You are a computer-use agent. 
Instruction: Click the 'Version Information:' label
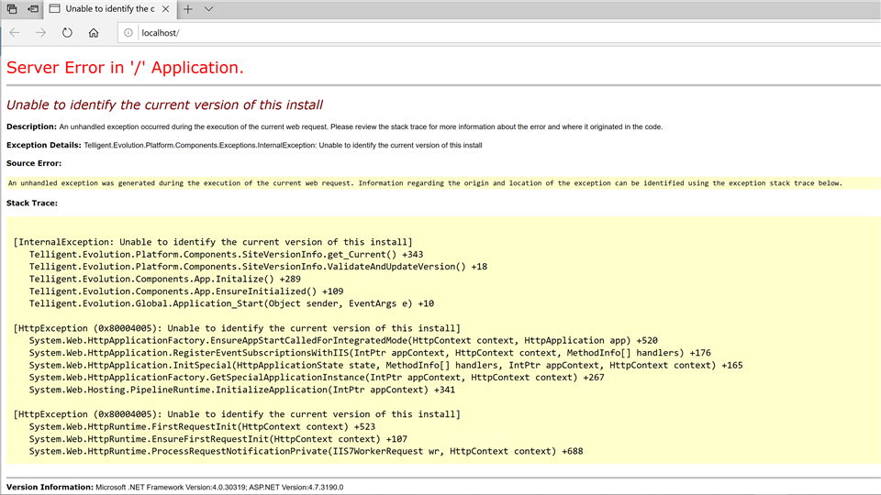click(x=50, y=487)
